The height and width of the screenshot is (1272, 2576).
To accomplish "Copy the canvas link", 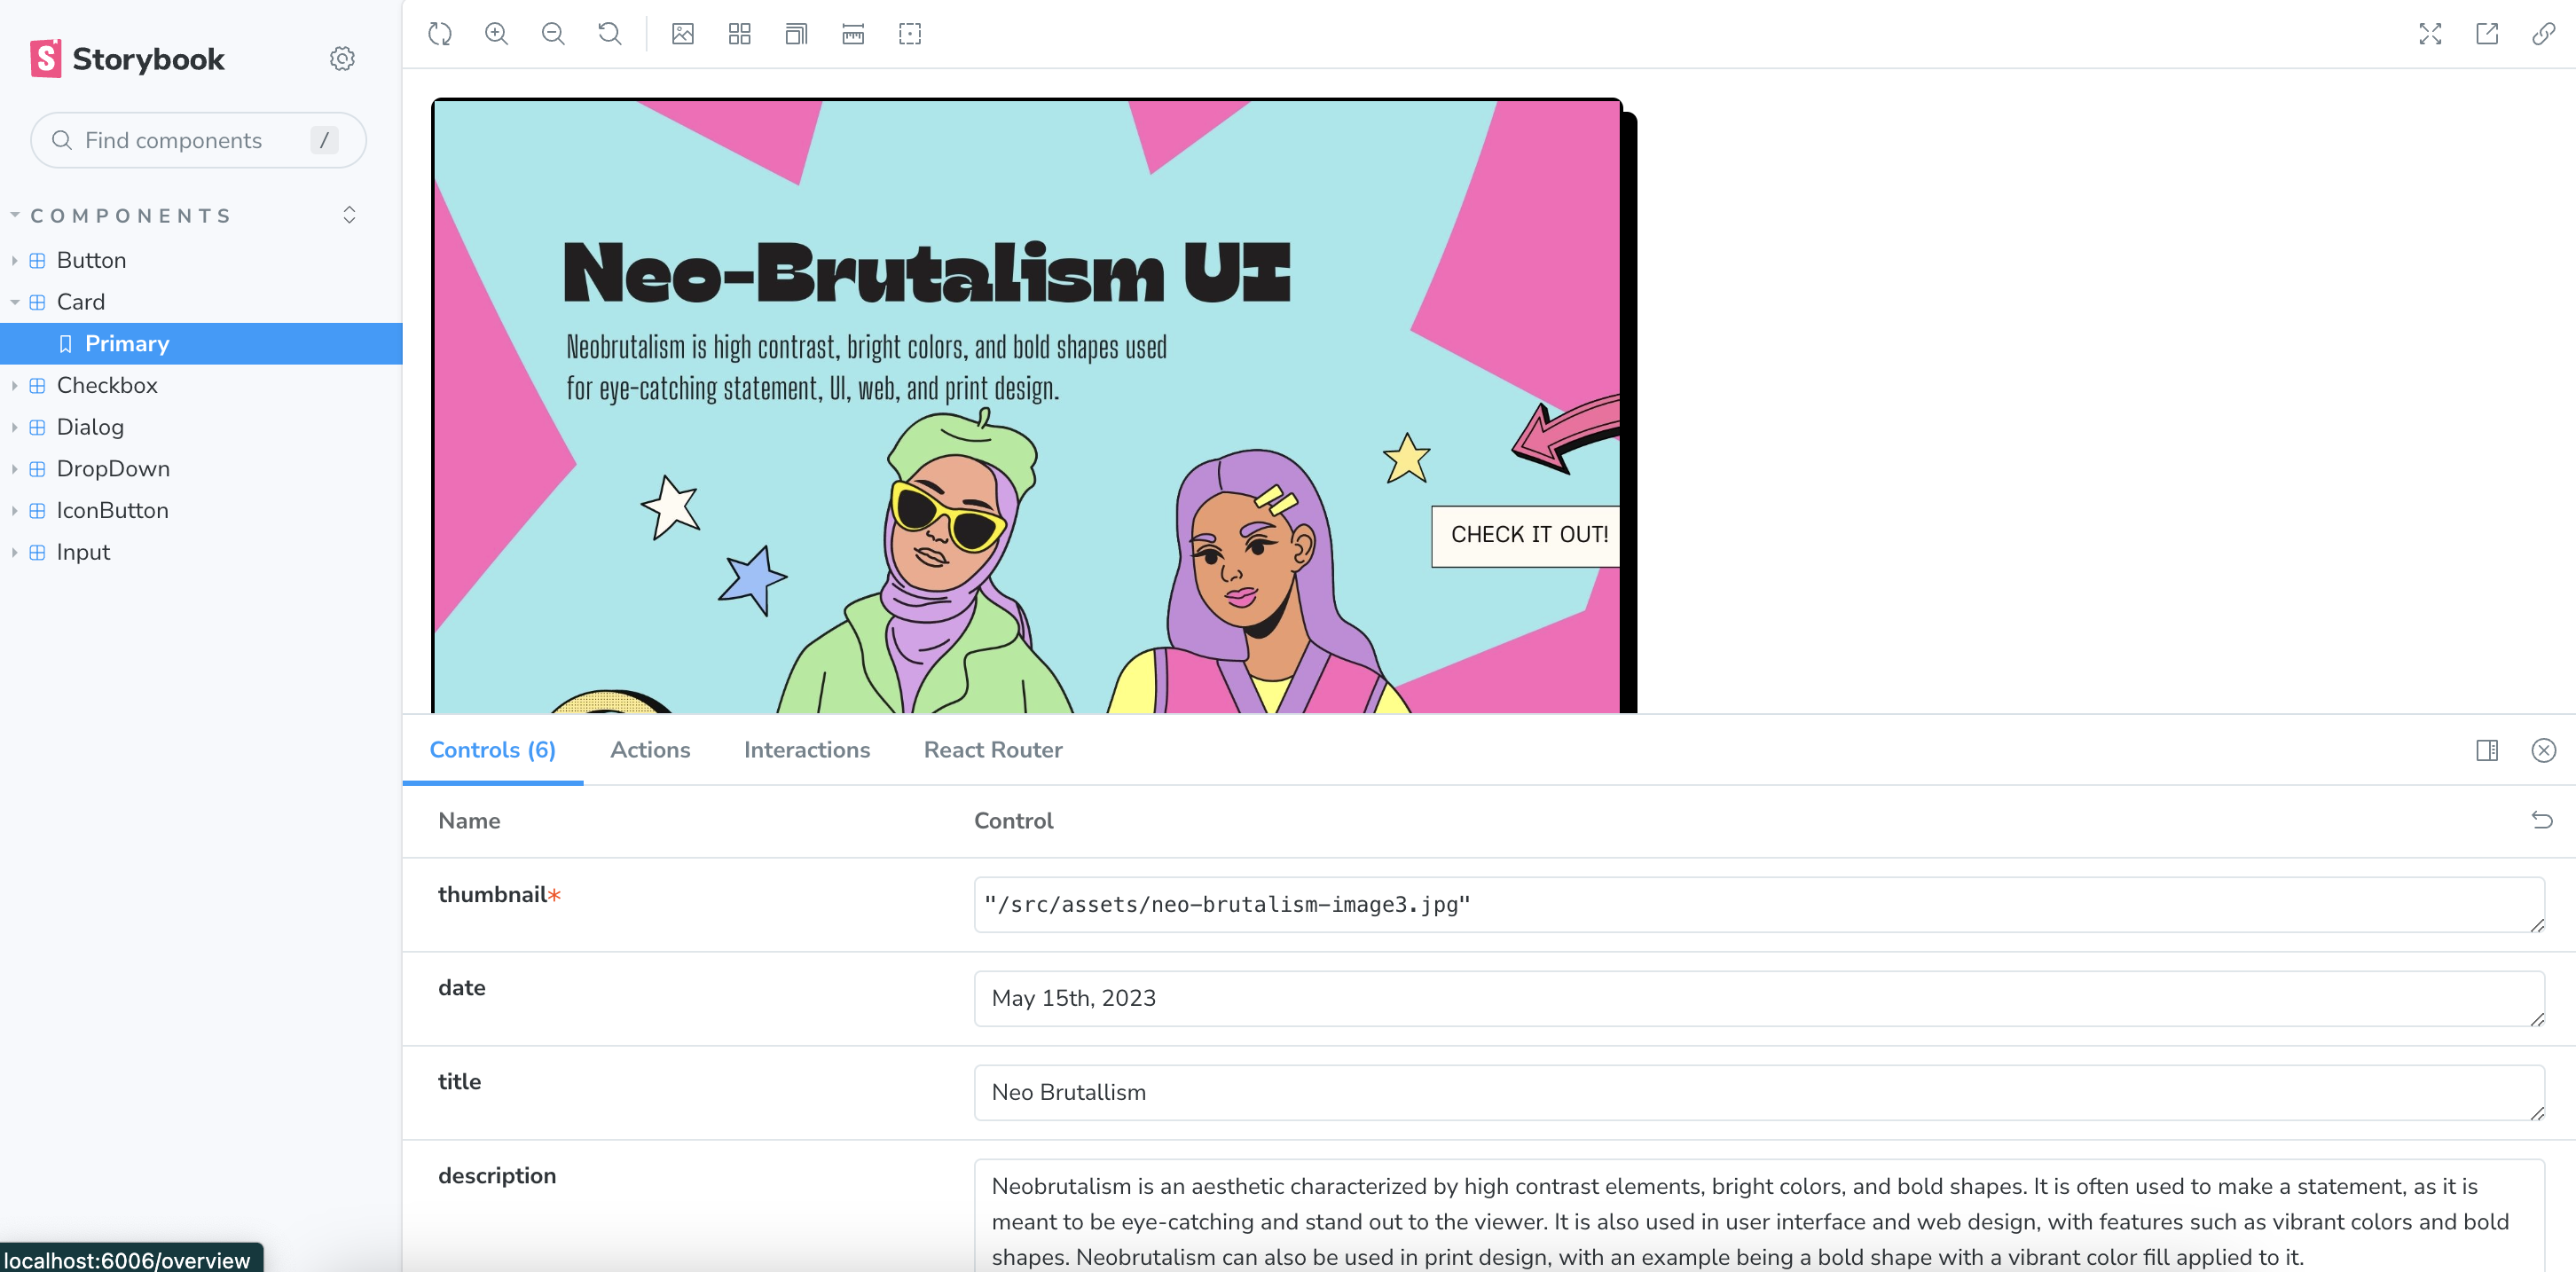I will [x=2543, y=34].
